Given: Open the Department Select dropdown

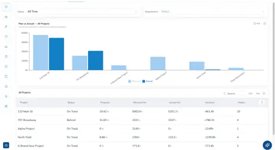Looking at the screenshot, I should [205, 11].
